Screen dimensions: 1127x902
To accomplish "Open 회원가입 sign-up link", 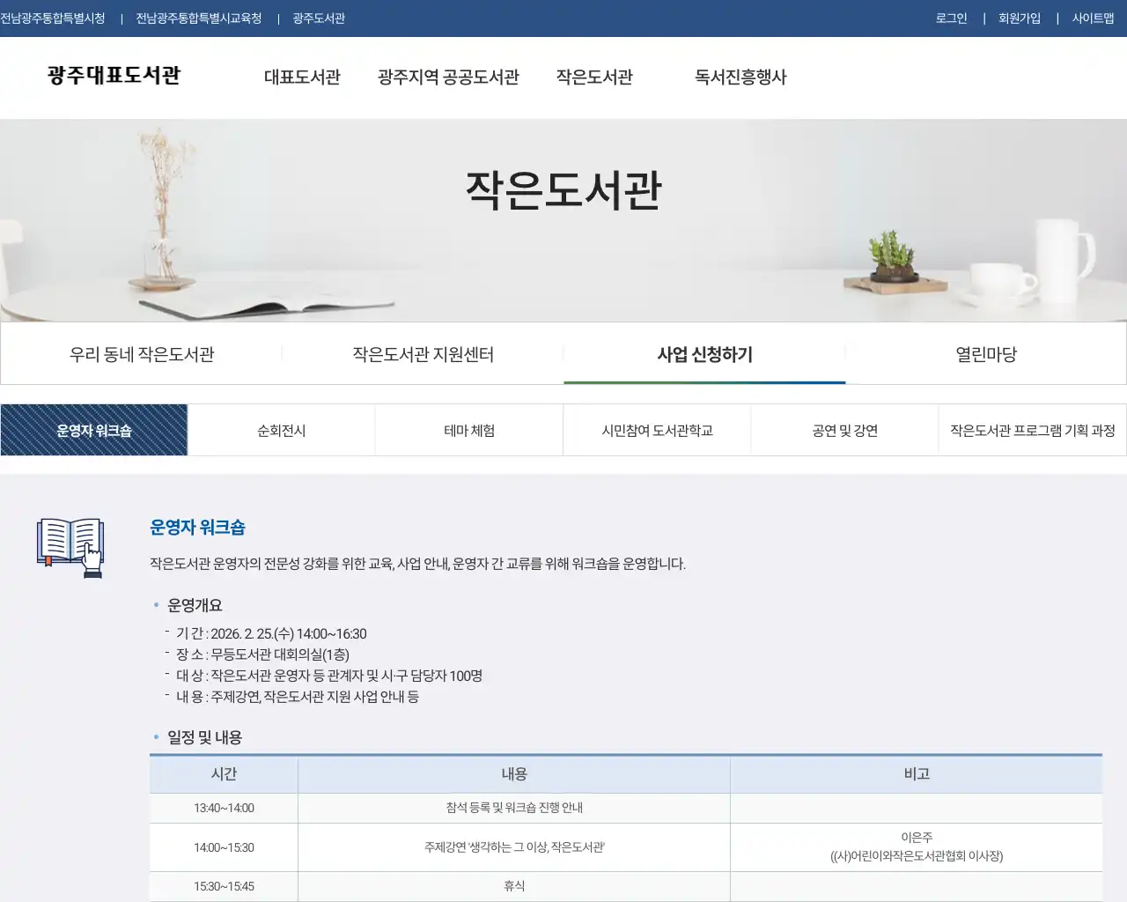I will tap(1020, 18).
